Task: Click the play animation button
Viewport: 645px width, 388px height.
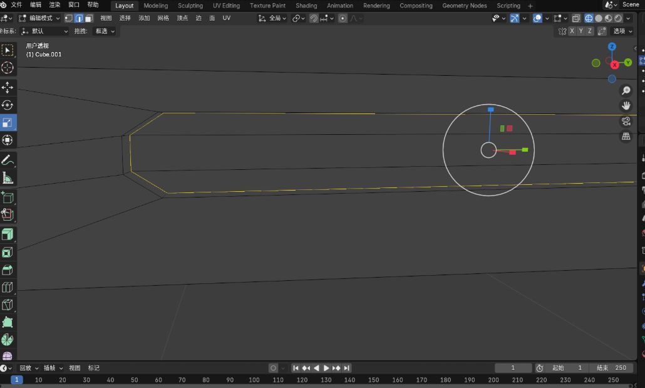Action: pos(326,368)
